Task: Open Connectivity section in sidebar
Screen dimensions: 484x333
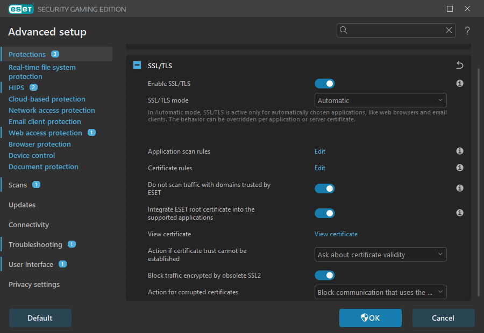Action: [29, 225]
